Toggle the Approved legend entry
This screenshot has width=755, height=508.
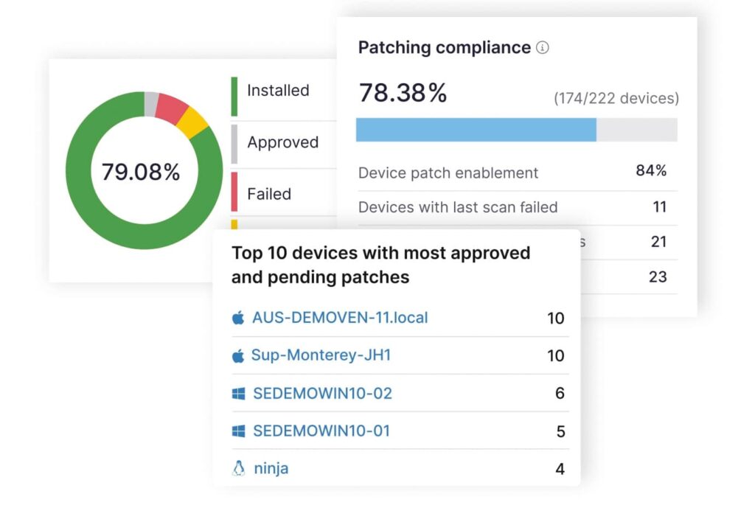(282, 142)
